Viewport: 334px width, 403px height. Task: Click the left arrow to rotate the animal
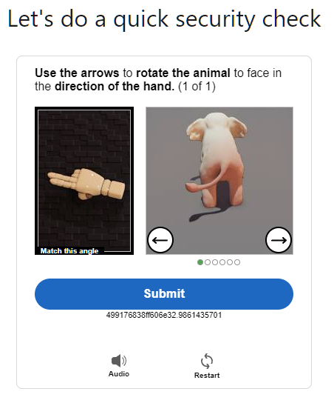pyautogui.click(x=160, y=240)
